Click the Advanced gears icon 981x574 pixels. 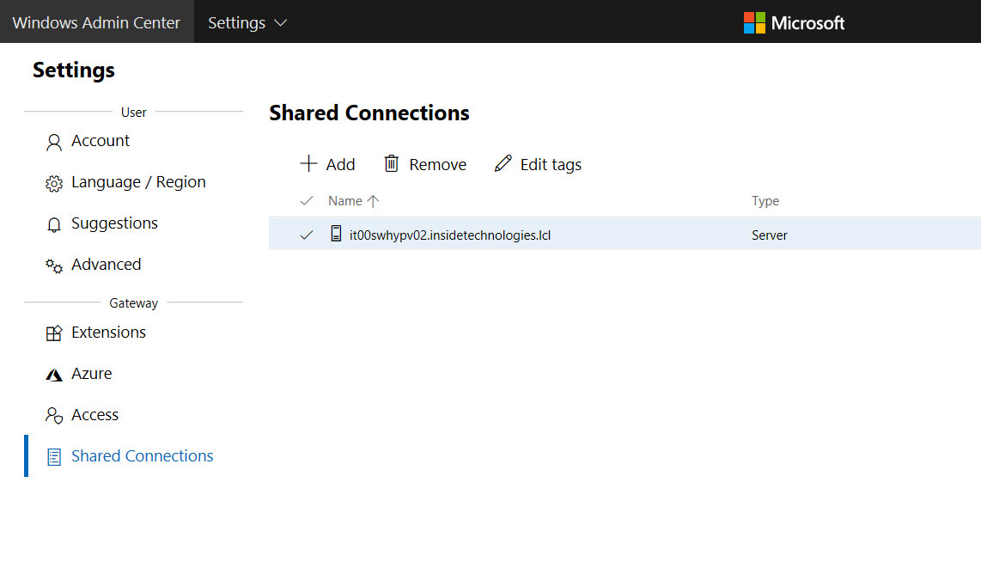coord(54,266)
